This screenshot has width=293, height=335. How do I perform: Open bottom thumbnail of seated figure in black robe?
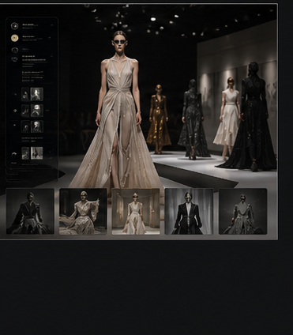pos(30,211)
